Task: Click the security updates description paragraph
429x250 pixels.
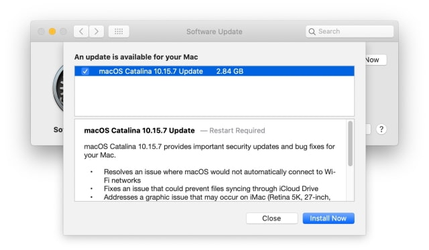Action: pos(209,151)
